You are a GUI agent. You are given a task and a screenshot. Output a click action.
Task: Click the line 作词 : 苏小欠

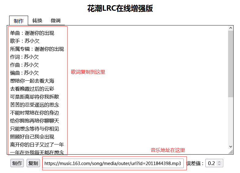(x=24, y=57)
